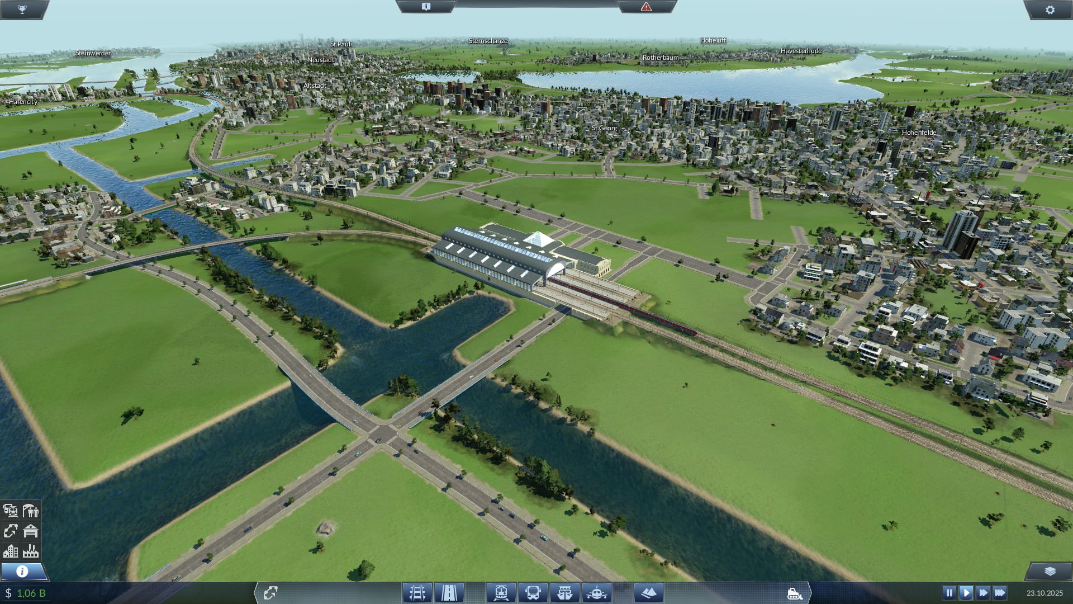Select the road construction tool
1073x604 pixels.
449,593
